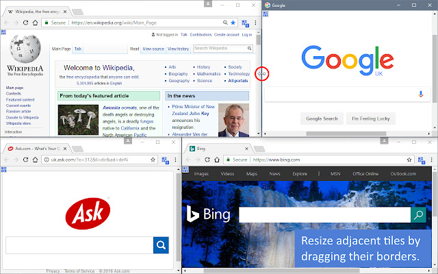Click Wikipedia address bar URL
Viewport: 438px width, 274px height.
click(114, 23)
